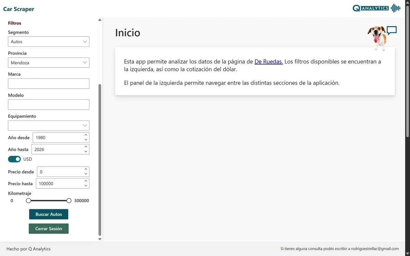This screenshot has height=256, width=410.
Task: Click the sidebar scrollbar down arrow
Action: point(100,239)
